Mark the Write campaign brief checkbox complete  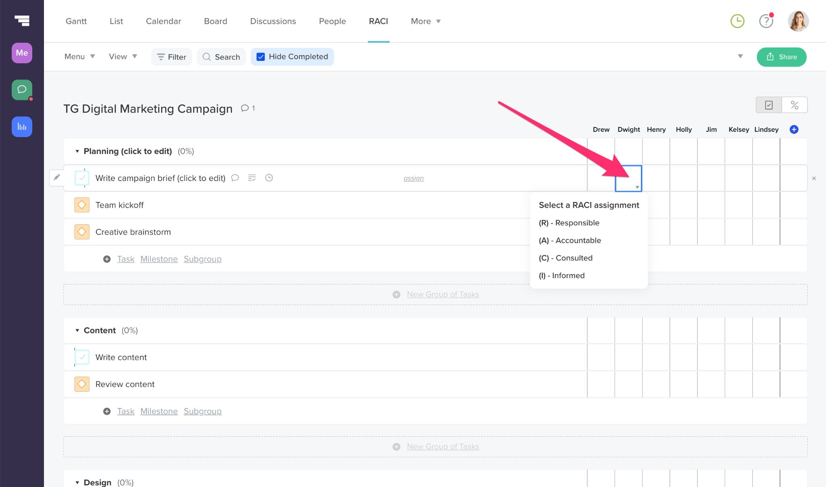click(x=82, y=178)
